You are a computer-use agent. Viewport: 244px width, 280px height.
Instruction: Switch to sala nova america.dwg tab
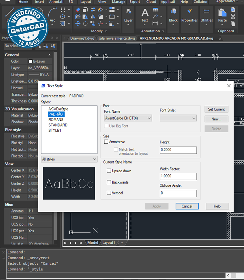(x=117, y=38)
